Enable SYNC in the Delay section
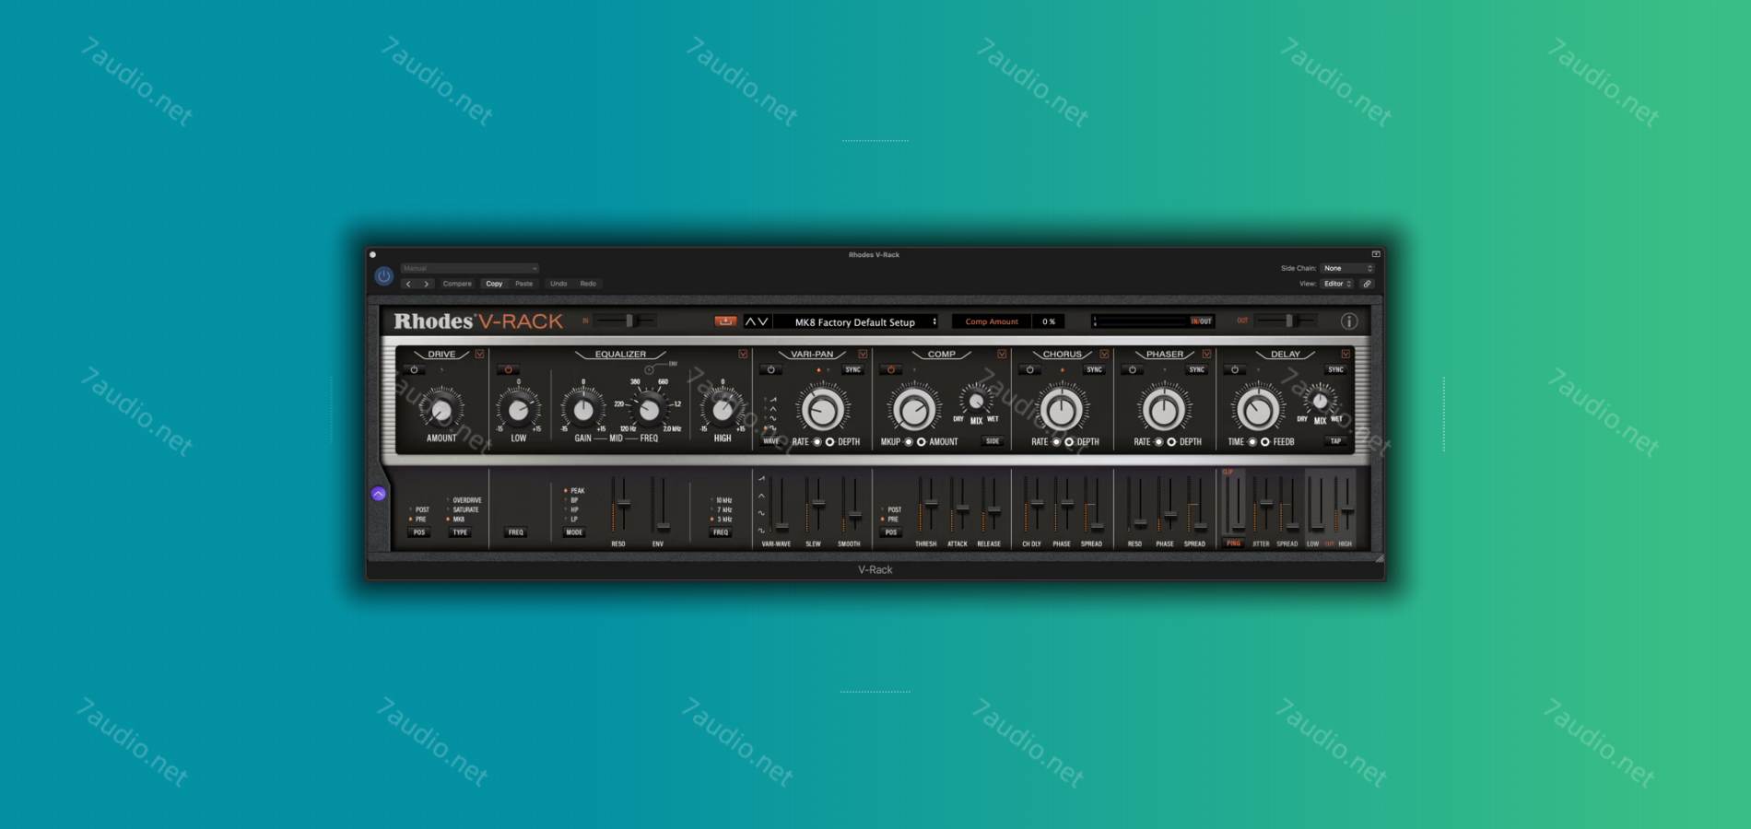The image size is (1751, 829). click(x=1335, y=370)
